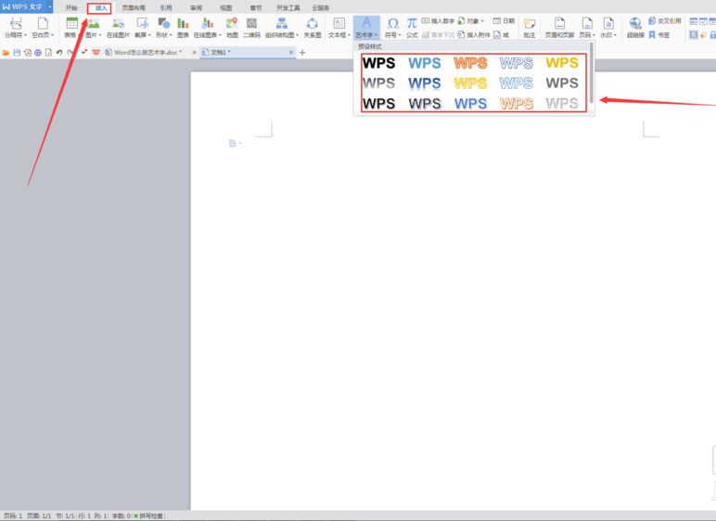Open print preview from quick access bar

[x=48, y=53]
